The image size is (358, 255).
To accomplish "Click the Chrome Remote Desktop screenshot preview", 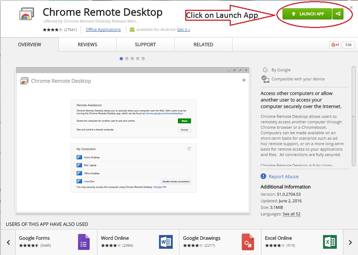I will click(x=133, y=140).
